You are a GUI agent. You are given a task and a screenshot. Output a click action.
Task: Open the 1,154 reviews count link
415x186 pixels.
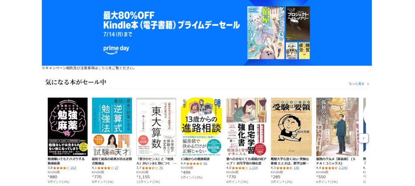tap(253, 168)
